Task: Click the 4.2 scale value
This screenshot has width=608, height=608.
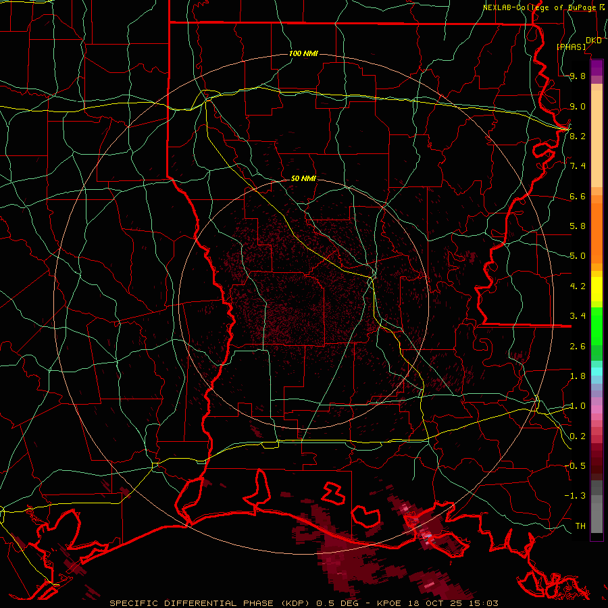Action: pyautogui.click(x=578, y=286)
